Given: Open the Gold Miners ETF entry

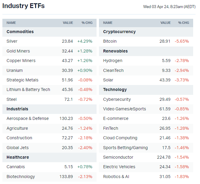Looking at the screenshot, I should [x=18, y=51].
